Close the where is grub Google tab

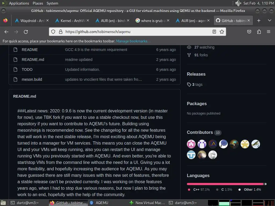pyautogui.click(x=168, y=20)
